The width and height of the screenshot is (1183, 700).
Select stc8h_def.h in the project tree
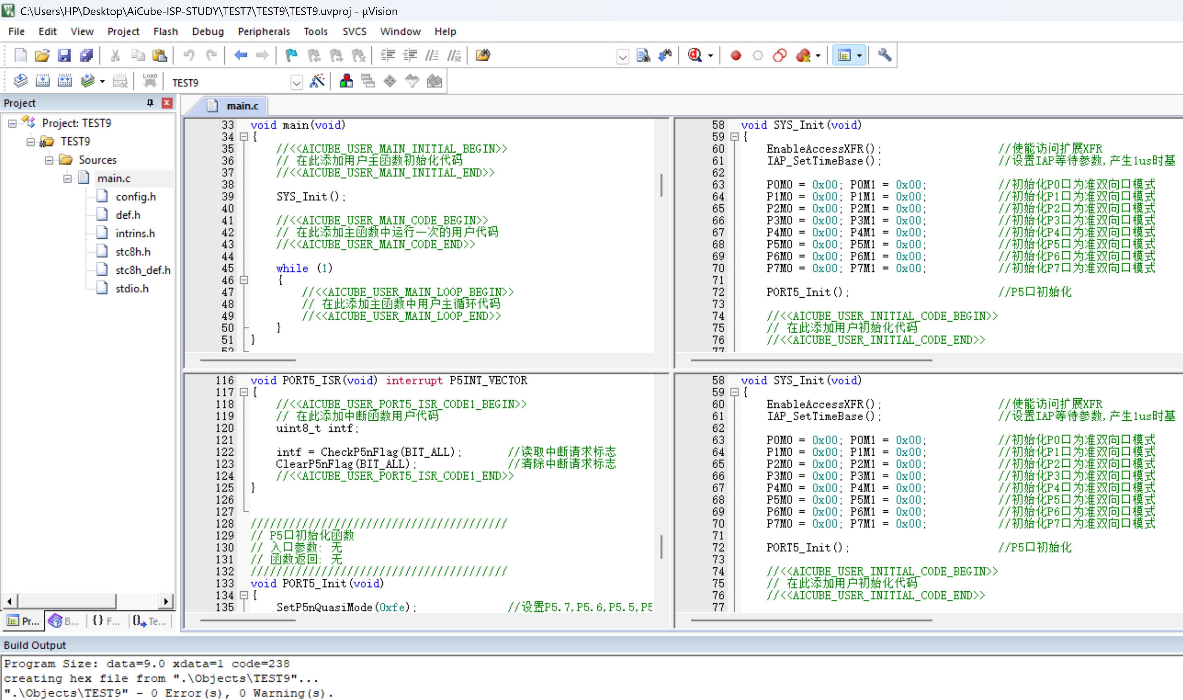[143, 270]
